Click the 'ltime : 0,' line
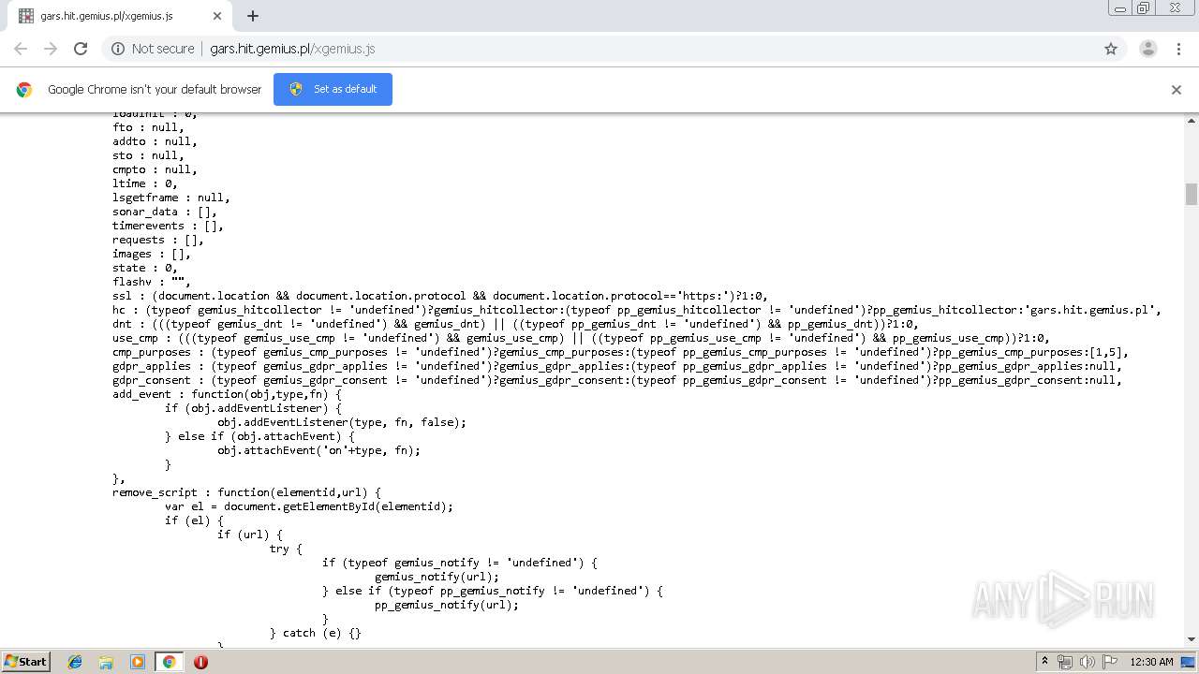Screen dimensions: 1199x674 tap(145, 183)
